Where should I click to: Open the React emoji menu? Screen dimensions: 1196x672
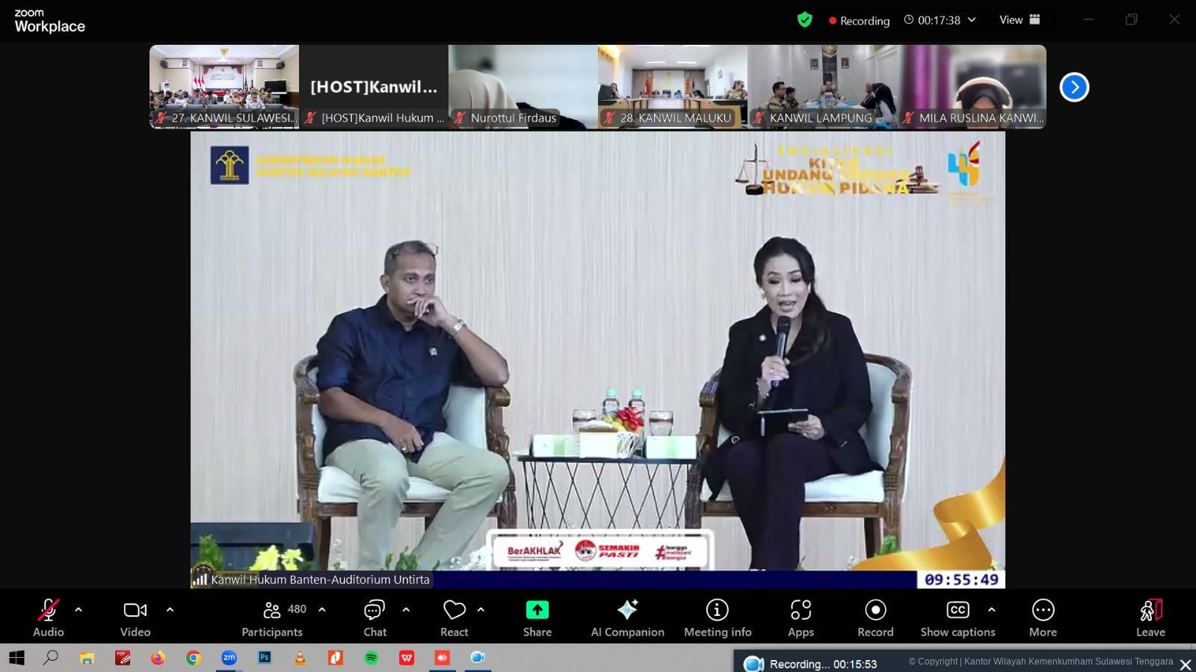pyautogui.click(x=454, y=618)
